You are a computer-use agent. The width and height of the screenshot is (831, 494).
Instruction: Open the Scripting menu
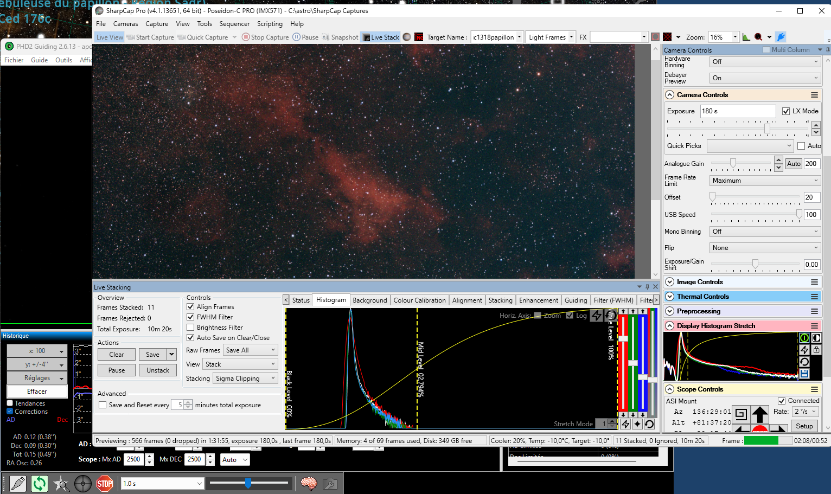click(270, 24)
